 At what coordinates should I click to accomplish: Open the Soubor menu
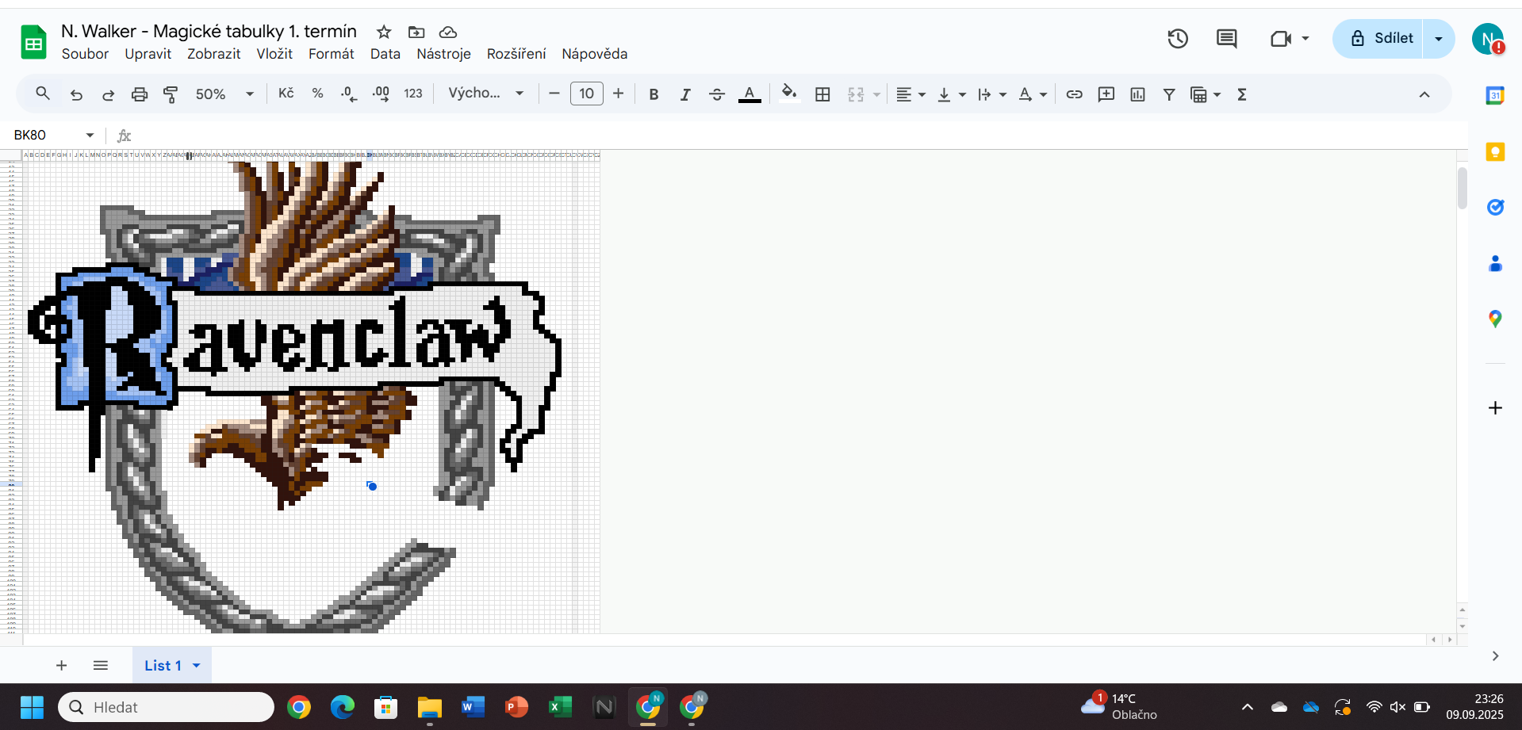coord(85,54)
